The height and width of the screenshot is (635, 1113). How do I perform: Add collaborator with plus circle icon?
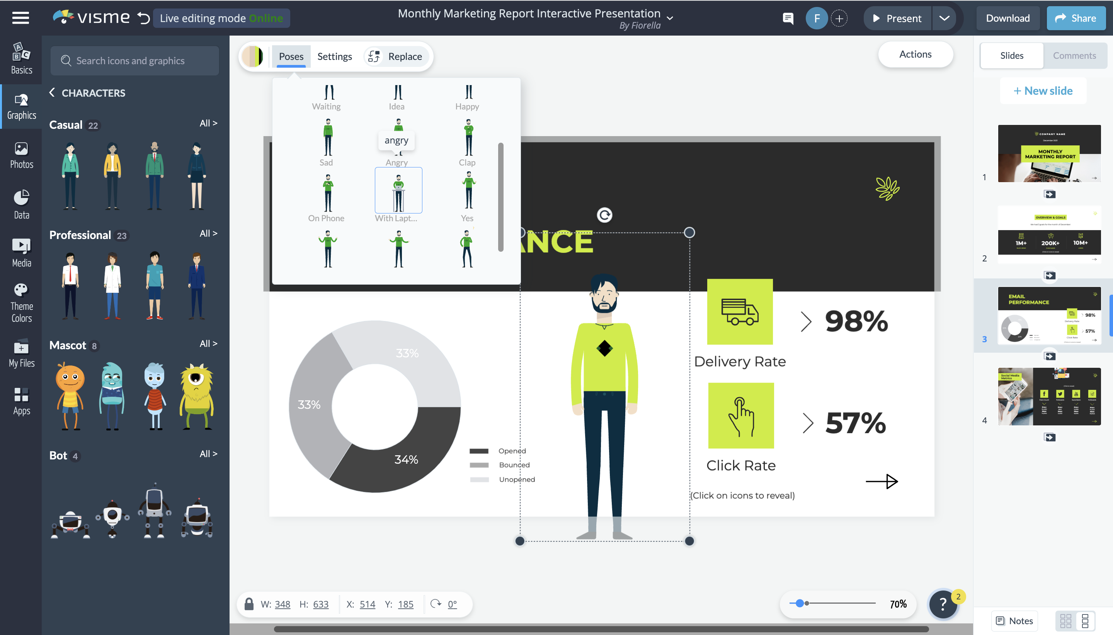(x=839, y=18)
